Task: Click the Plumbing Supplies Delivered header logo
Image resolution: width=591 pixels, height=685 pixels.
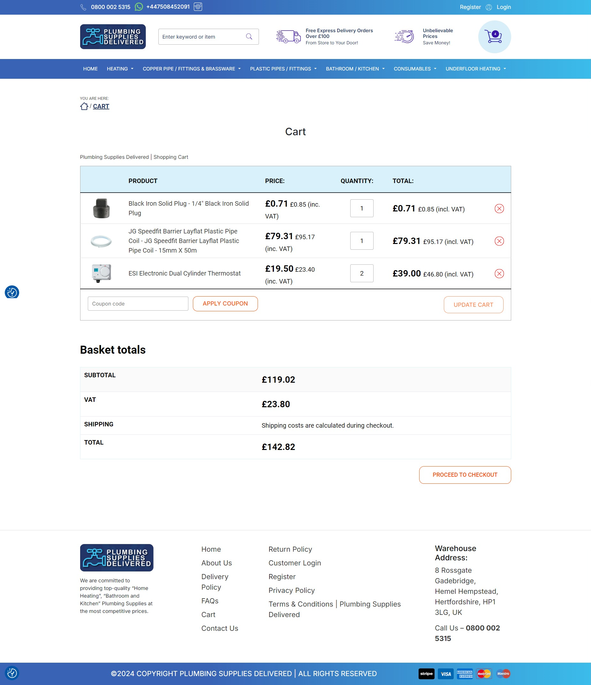Action: coord(112,37)
